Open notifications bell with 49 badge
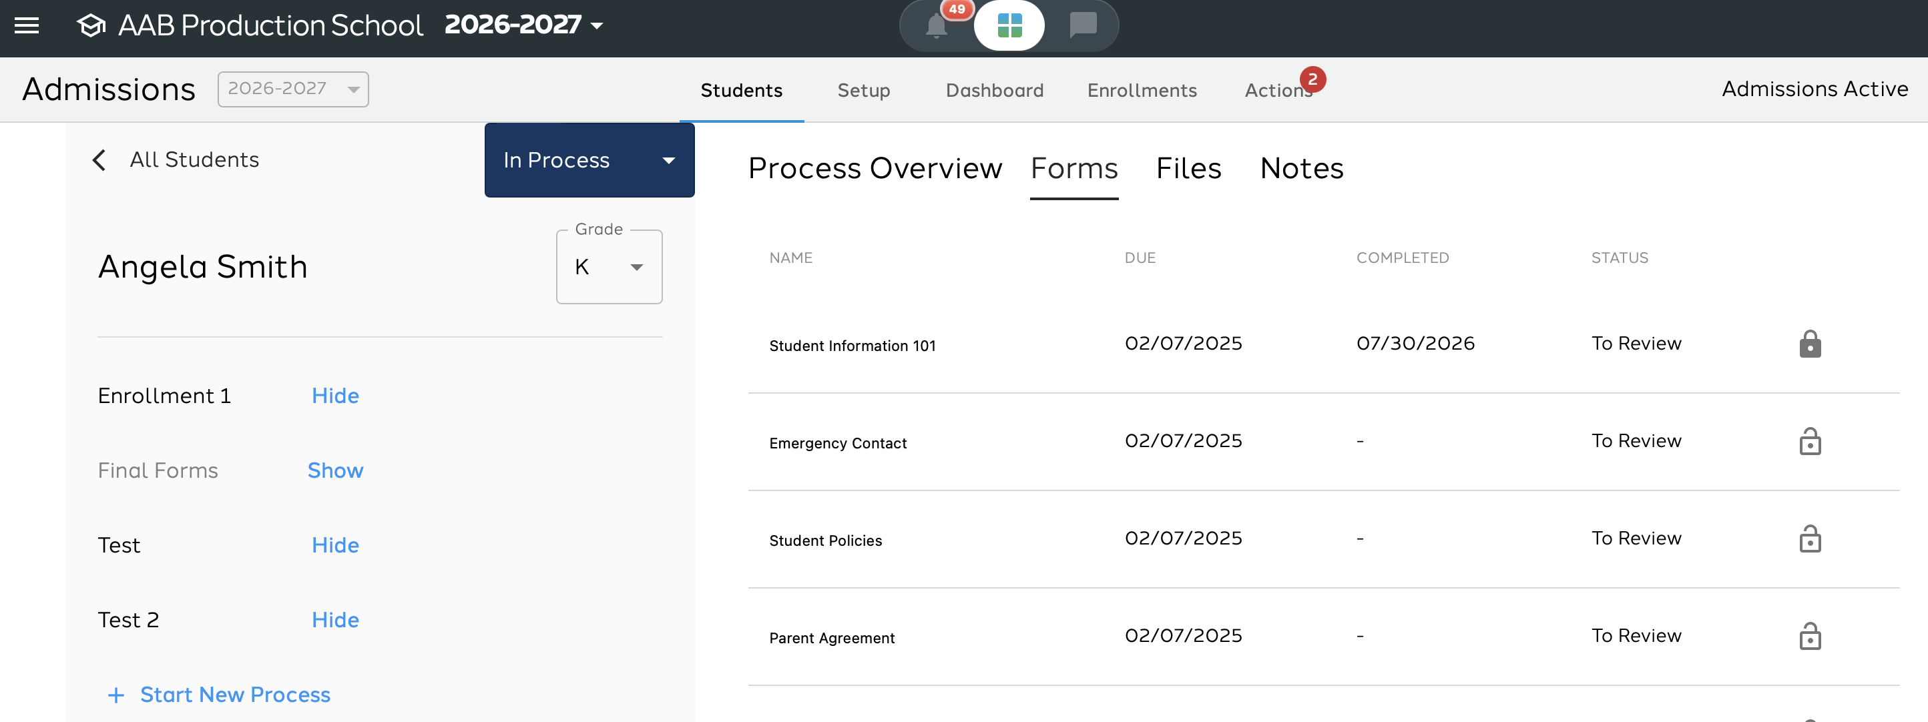The image size is (1928, 722). point(937,25)
